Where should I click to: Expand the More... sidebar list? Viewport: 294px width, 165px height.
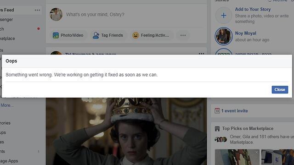click(x=7, y=105)
